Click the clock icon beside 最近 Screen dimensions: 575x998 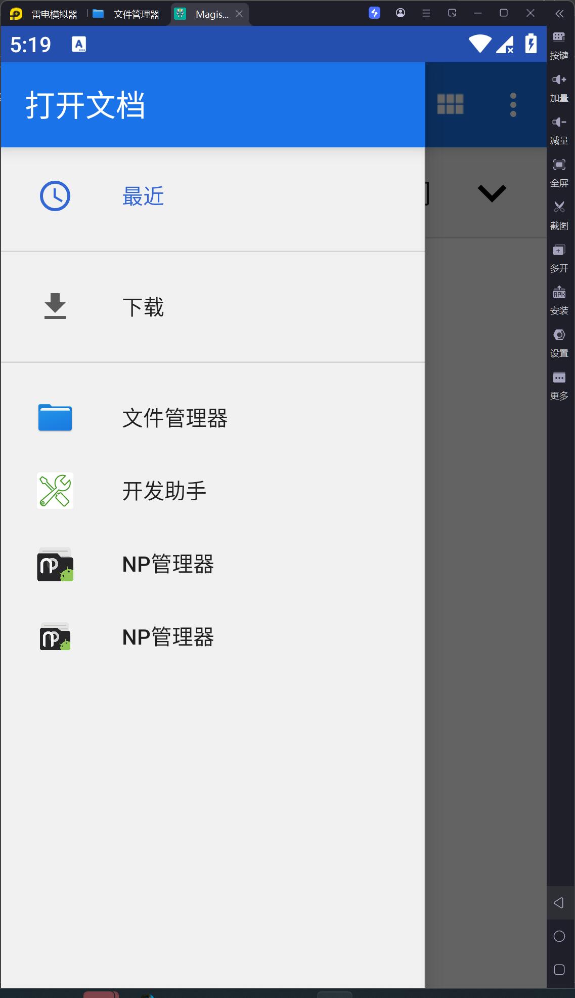(x=55, y=196)
